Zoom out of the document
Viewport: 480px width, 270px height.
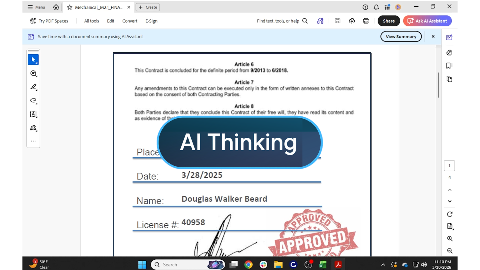pyautogui.click(x=450, y=251)
